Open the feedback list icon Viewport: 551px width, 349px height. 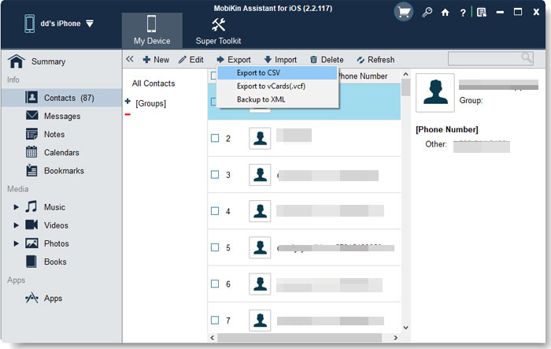click(x=482, y=13)
